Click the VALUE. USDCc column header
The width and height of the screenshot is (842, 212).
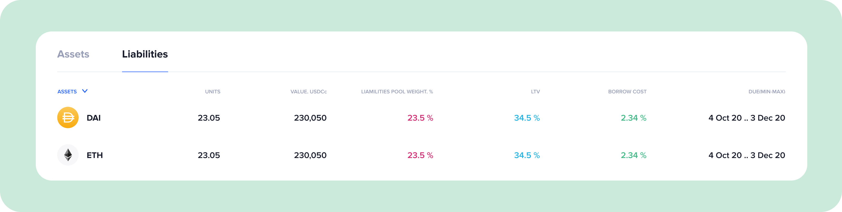pyautogui.click(x=309, y=92)
